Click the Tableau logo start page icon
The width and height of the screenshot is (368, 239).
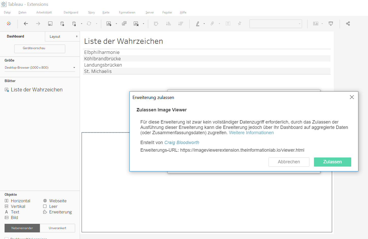coord(9,24)
